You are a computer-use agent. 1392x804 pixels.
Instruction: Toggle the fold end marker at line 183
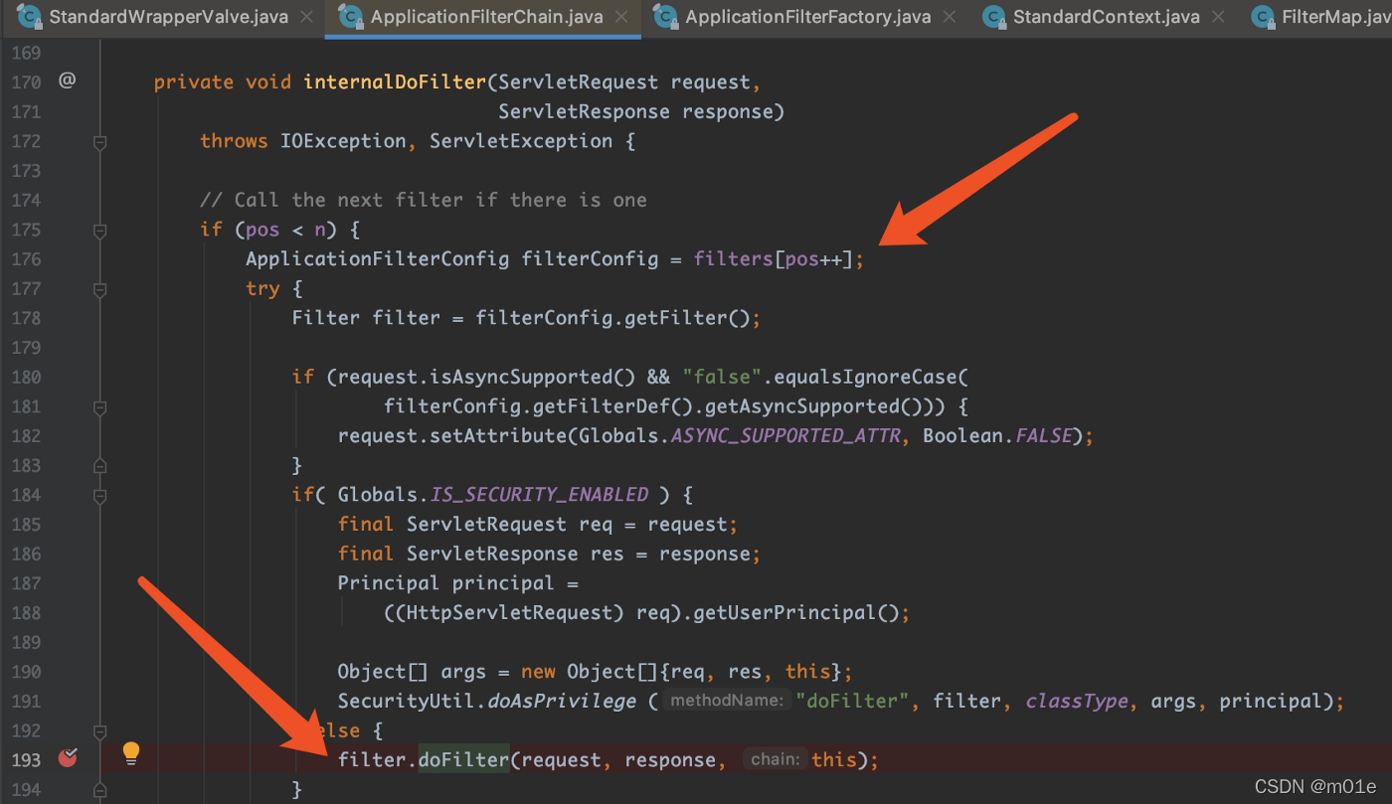99,466
